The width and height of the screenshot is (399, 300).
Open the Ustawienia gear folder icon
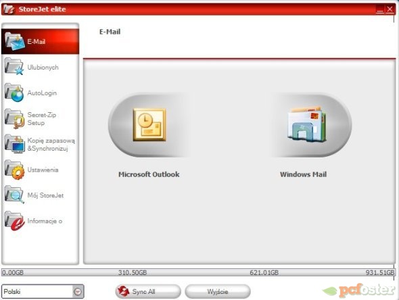[x=15, y=170]
